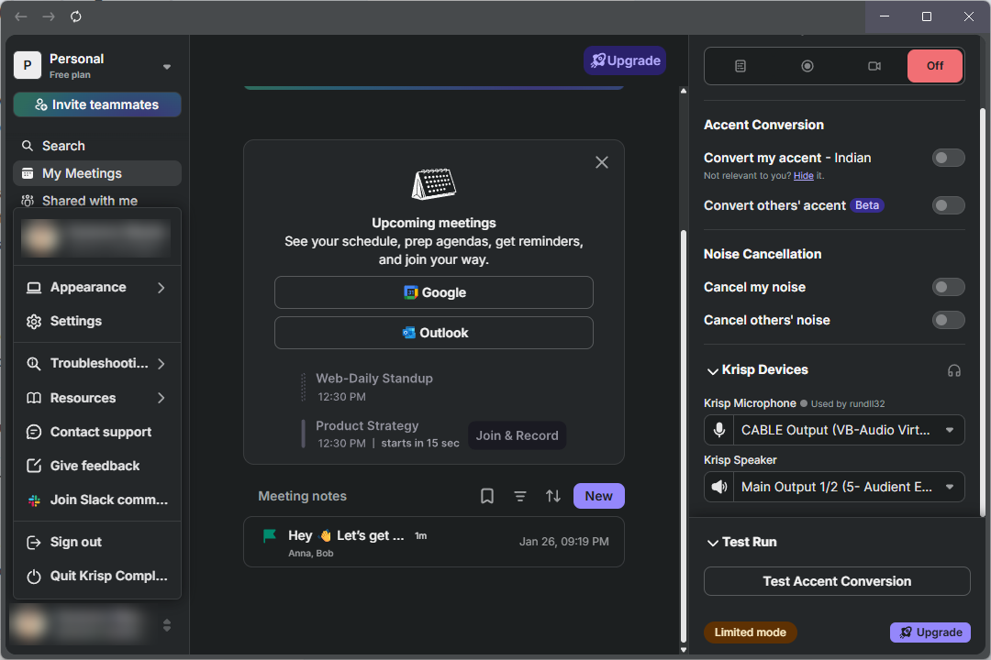Viewport: 991px width, 660px height.
Task: Open Join Slack community entry
Action: pos(97,500)
